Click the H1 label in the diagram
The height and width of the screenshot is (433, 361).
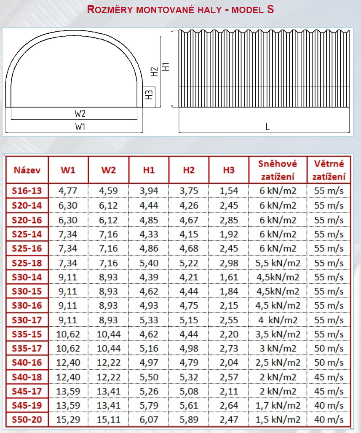166,67
